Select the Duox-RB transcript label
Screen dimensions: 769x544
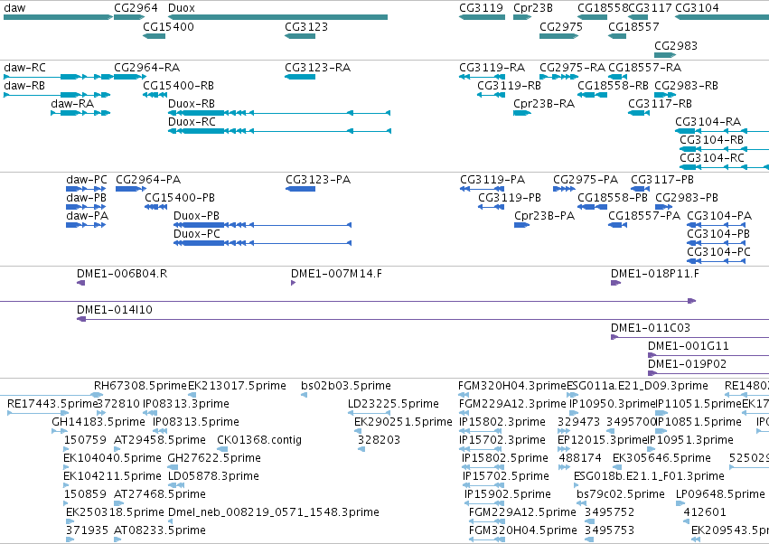192,104
